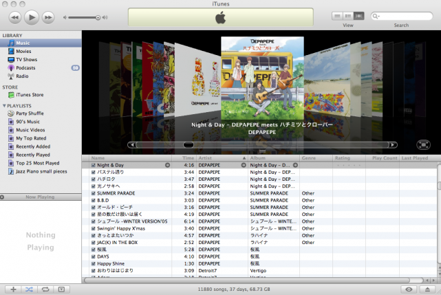Uncheck the ハチロク song checkbox
441x295 pixels.
point(93,179)
